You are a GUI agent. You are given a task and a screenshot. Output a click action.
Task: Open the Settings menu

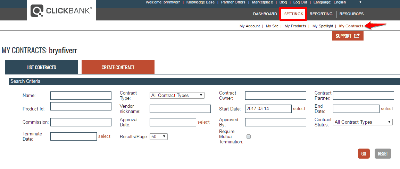tap(294, 14)
